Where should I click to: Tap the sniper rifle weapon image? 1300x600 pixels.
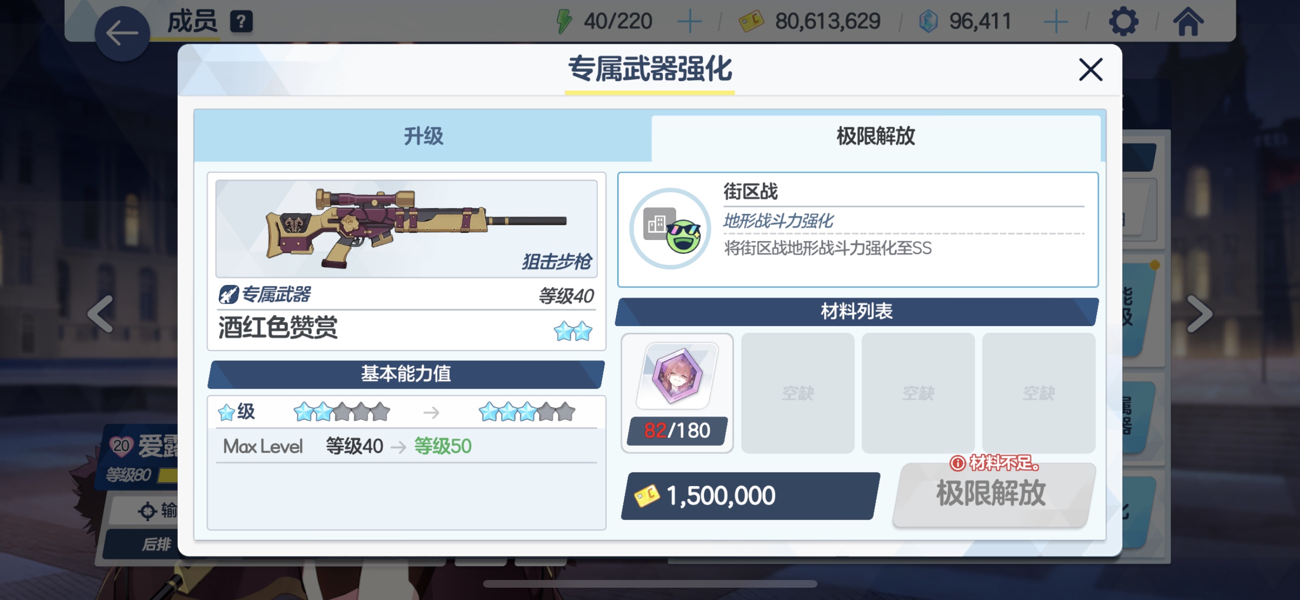pyautogui.click(x=406, y=228)
